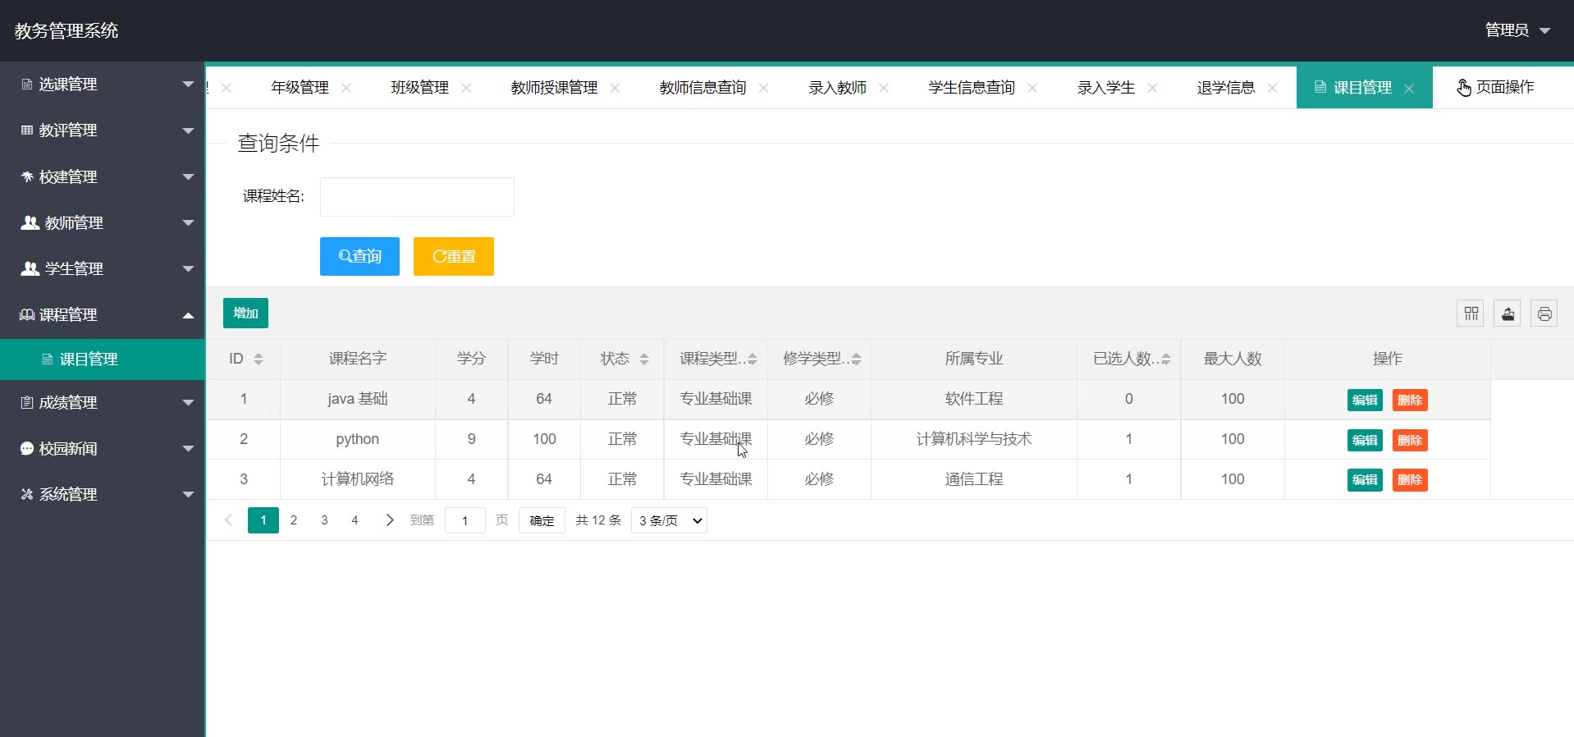Go to page 4 of results
This screenshot has height=737, width=1574.
point(355,520)
